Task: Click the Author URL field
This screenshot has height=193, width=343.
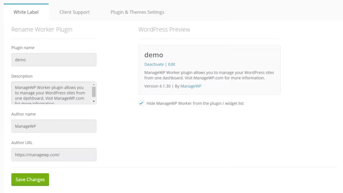Action: coord(54,155)
